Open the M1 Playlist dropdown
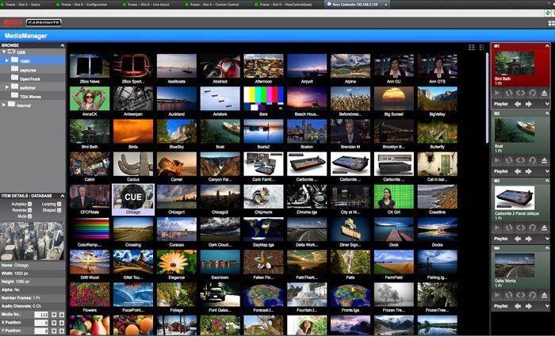The height and width of the screenshot is (337, 555). (x=547, y=104)
